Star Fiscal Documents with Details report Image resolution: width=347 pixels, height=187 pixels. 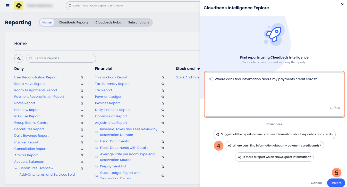pyautogui.click(x=163, y=148)
